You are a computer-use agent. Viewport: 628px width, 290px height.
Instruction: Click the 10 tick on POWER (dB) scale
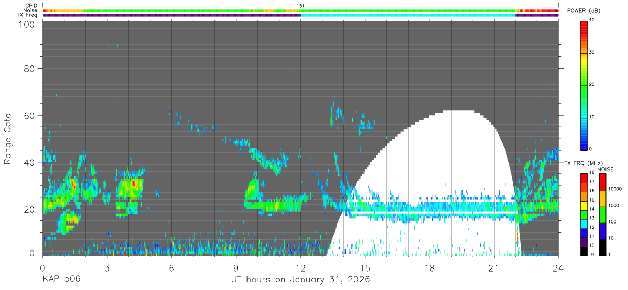(593, 117)
